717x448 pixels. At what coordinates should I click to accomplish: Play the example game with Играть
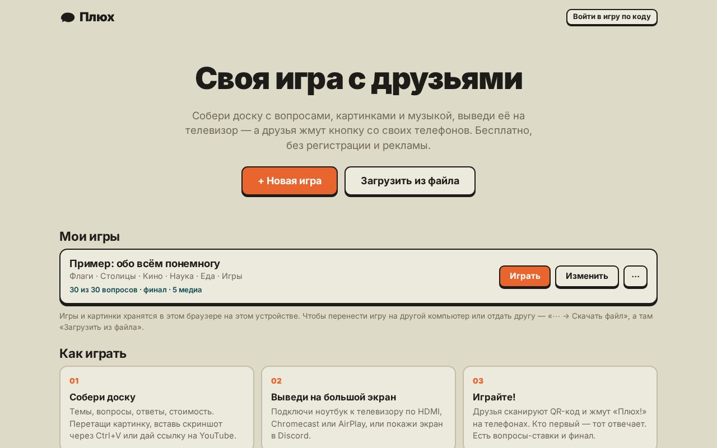pos(525,276)
